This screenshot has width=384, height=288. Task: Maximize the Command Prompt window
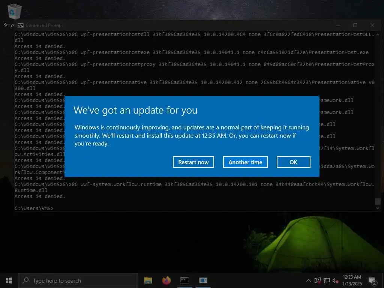pos(355,25)
